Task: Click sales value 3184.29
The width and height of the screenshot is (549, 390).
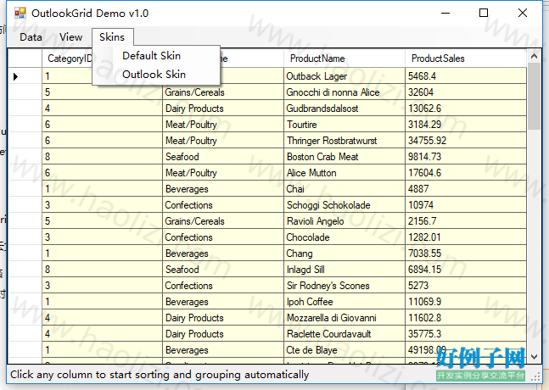Action: (466, 124)
